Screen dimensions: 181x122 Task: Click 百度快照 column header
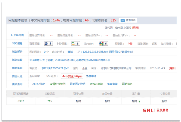point(78,94)
